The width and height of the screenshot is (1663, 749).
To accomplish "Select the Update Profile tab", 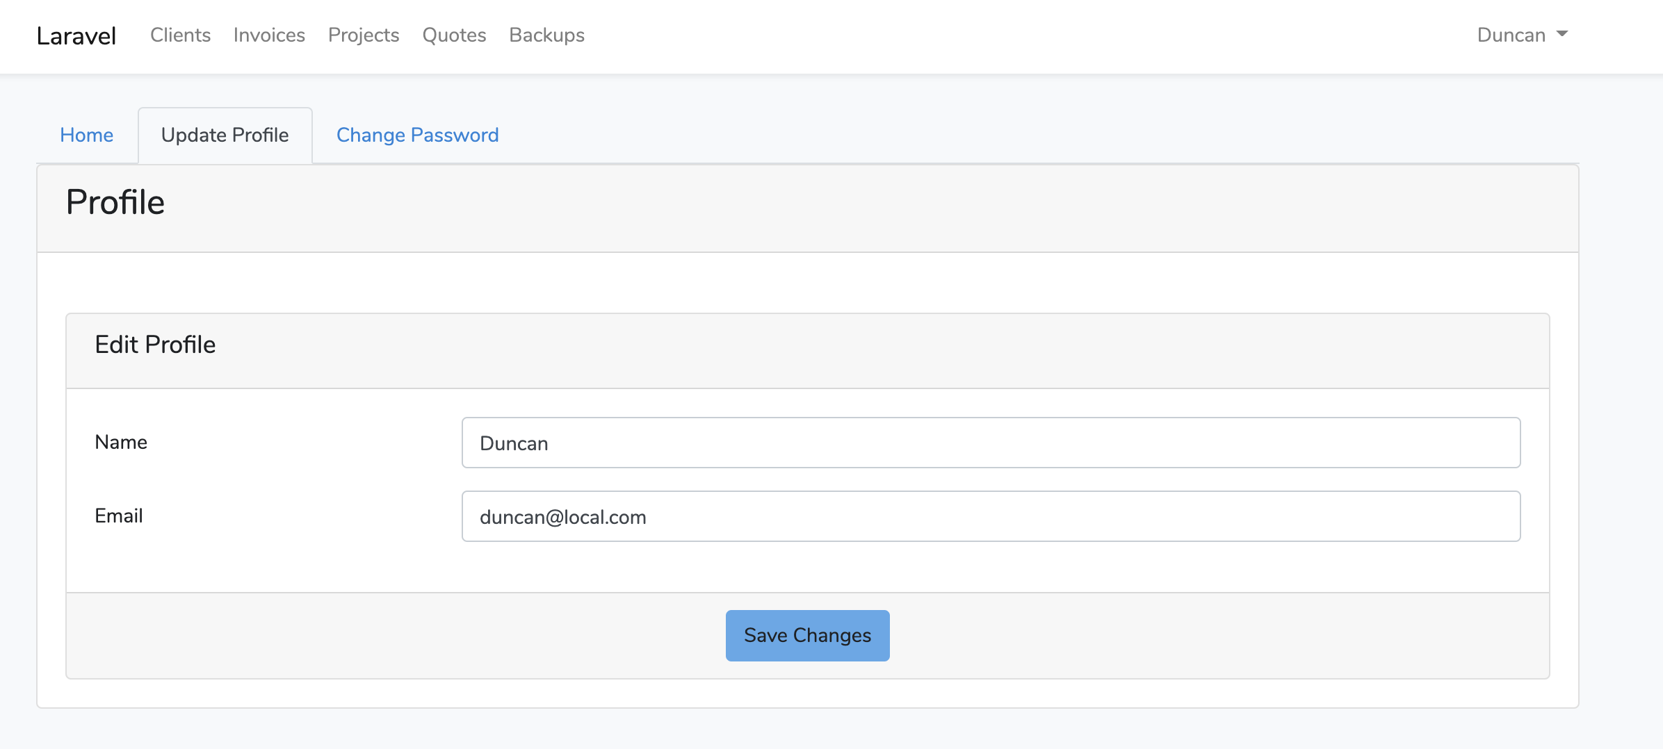I will (225, 135).
